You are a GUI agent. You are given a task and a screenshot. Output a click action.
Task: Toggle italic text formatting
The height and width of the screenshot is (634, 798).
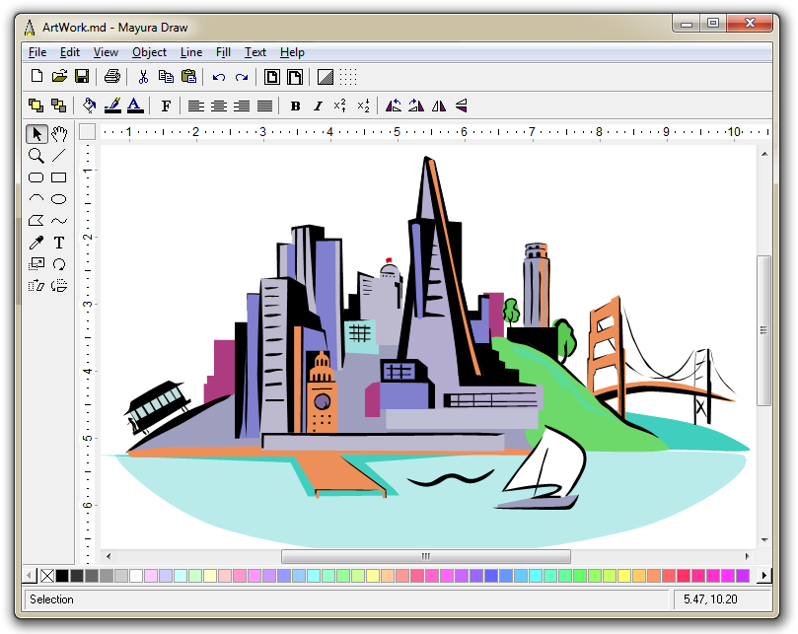(x=318, y=106)
